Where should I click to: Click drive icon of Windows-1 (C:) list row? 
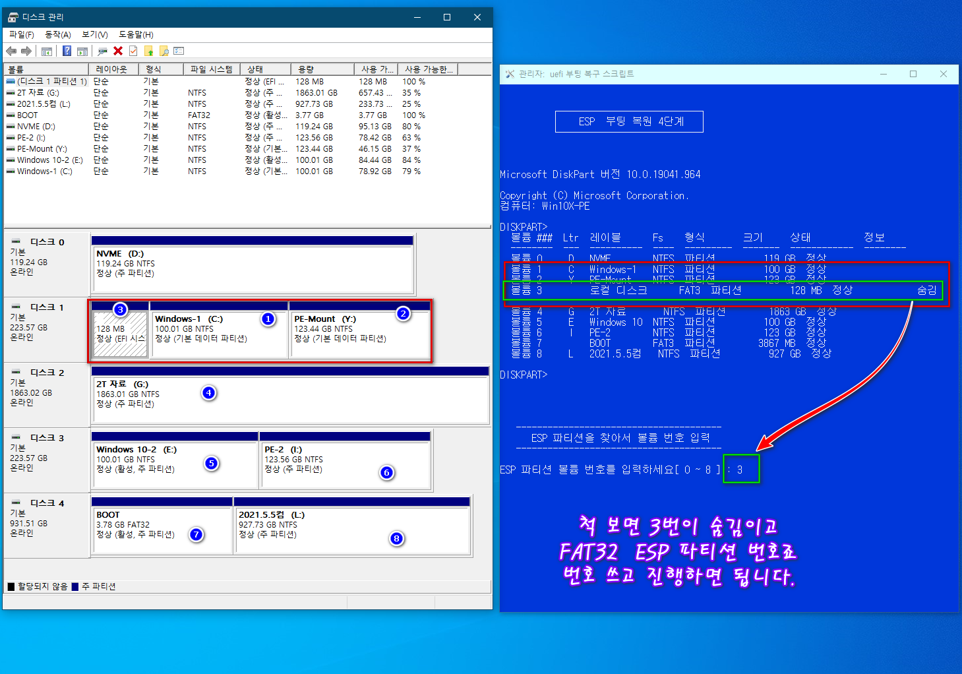tap(11, 171)
